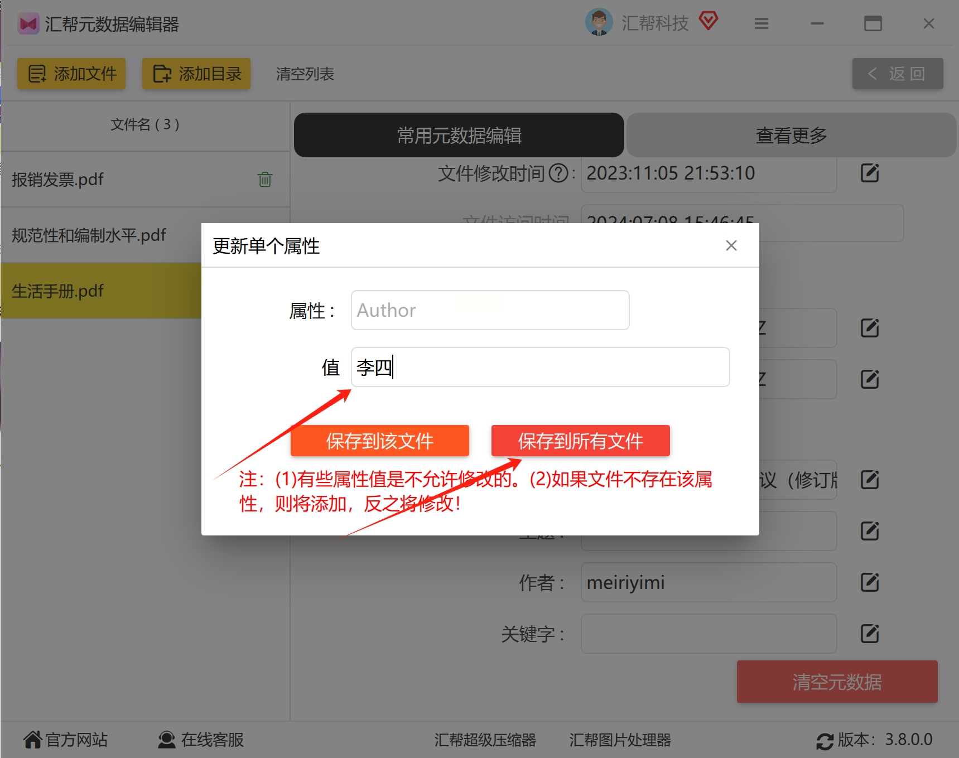Open the hamburger menu in the title bar
Viewport: 959px width, 758px height.
[x=762, y=23]
